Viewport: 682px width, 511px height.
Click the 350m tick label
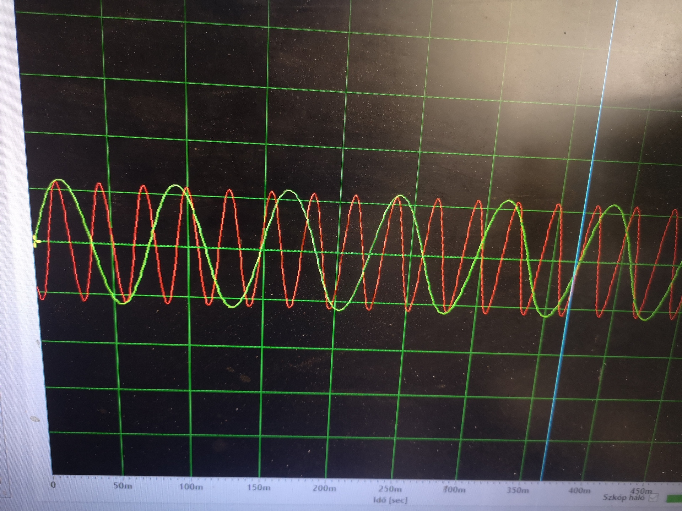(x=517, y=490)
